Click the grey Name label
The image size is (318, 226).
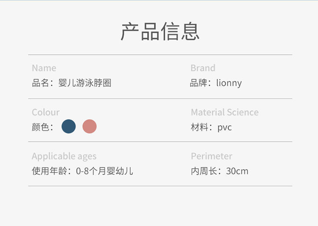[x=44, y=68]
